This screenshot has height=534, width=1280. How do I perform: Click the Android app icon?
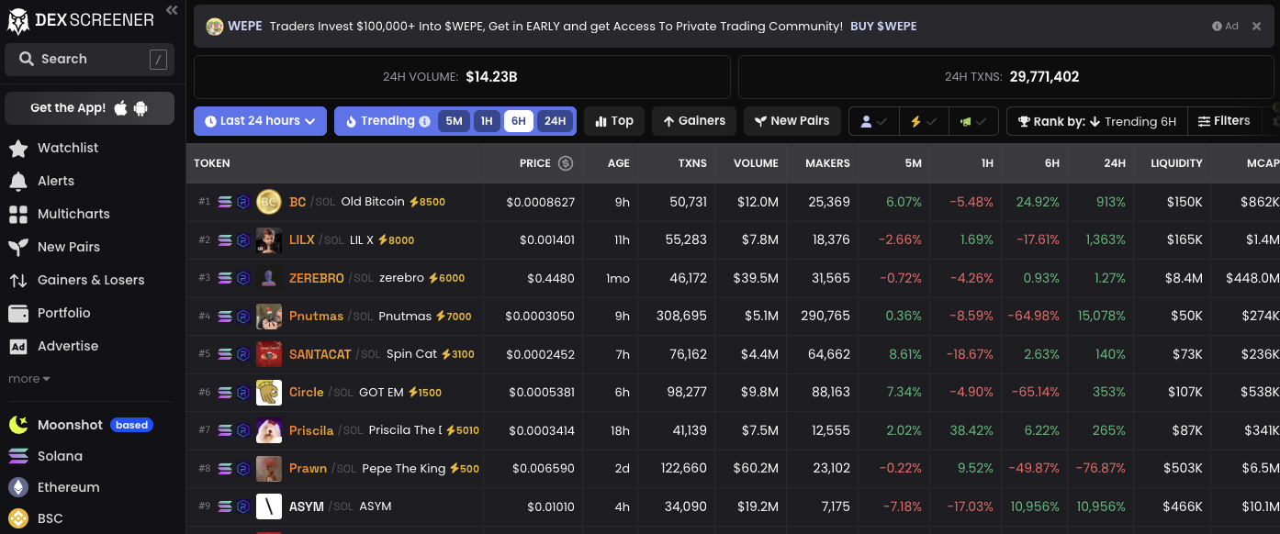(140, 108)
